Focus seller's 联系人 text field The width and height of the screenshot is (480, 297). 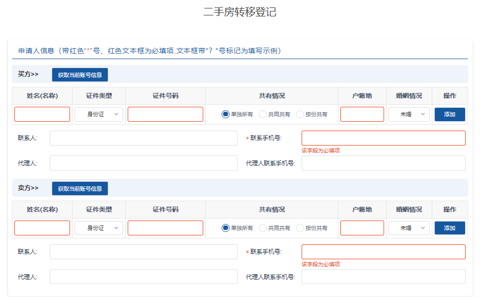(x=144, y=252)
